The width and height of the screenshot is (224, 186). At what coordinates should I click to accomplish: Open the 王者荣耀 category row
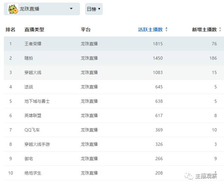click(x=33, y=44)
